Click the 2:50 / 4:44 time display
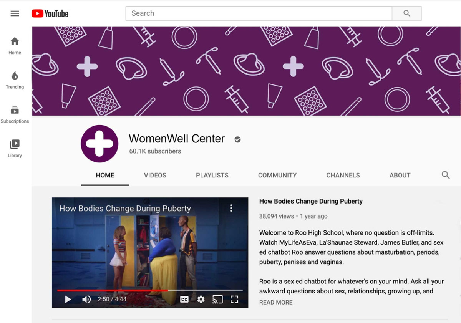The height and width of the screenshot is (323, 461). point(112,299)
